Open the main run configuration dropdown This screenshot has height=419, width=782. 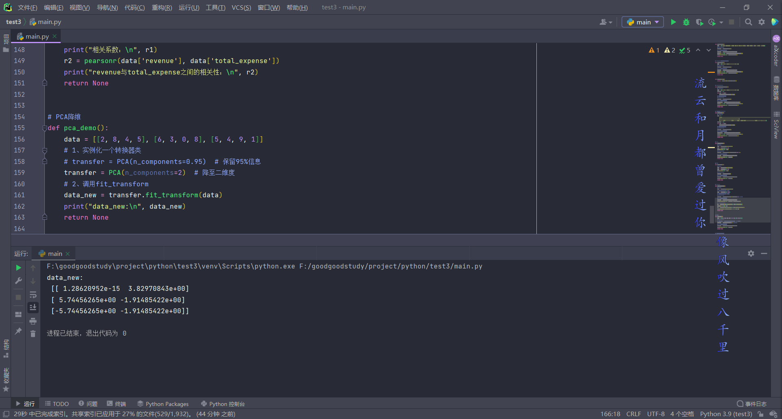click(x=643, y=22)
